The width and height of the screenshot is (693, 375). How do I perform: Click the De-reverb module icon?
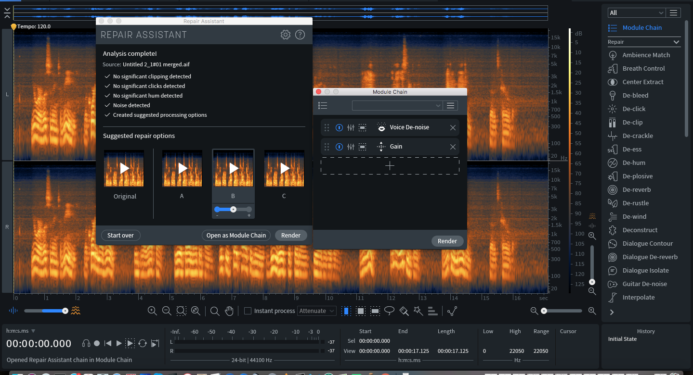[x=613, y=190]
